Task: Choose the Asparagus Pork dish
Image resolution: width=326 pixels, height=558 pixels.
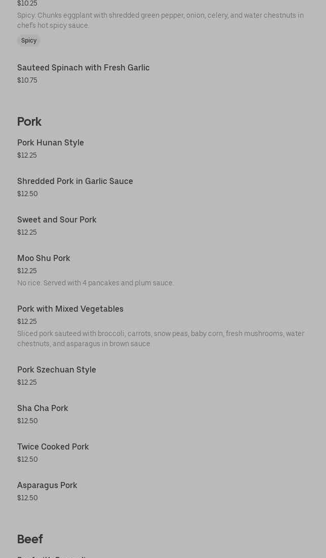Action: click(x=47, y=486)
